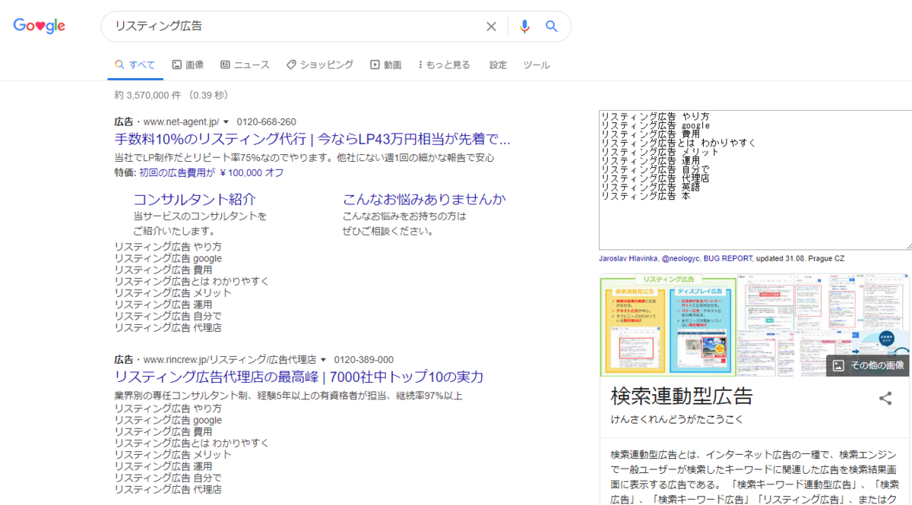Open ad titled リスティング広告代理店の最高峰
The height and width of the screenshot is (505, 912).
click(x=299, y=377)
